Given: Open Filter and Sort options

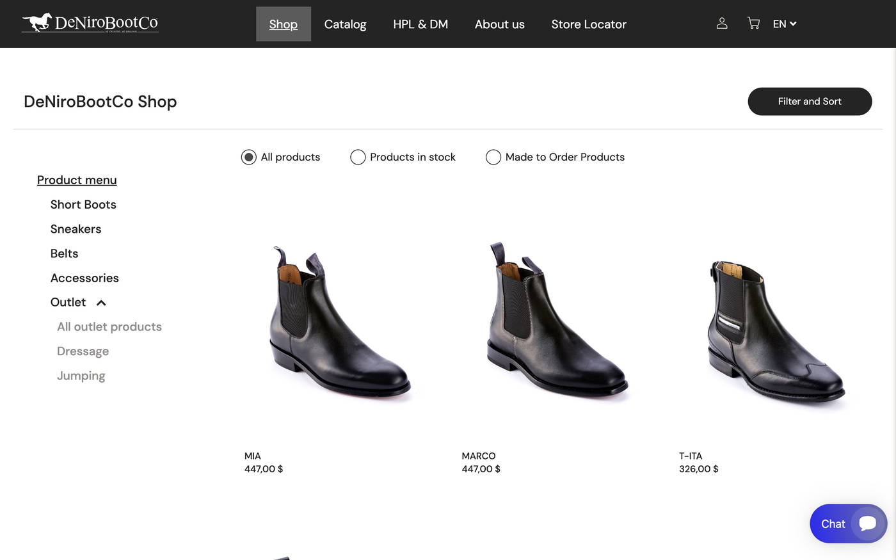Looking at the screenshot, I should pos(810,101).
